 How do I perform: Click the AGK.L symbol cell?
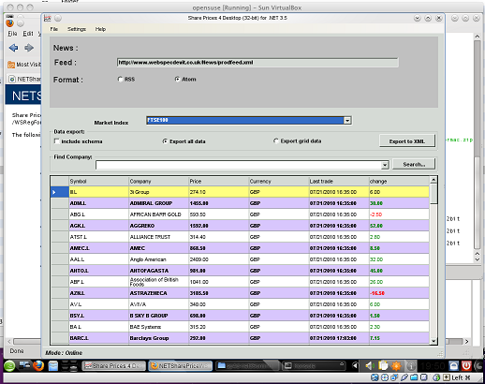pos(98,226)
